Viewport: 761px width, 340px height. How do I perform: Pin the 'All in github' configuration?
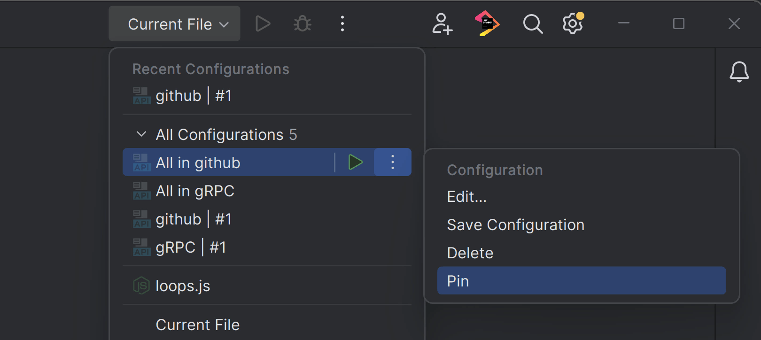point(458,281)
